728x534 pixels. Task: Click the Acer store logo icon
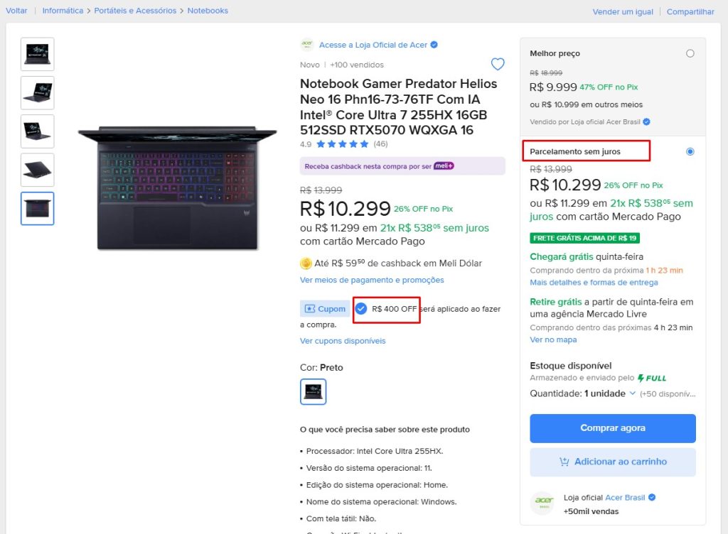[x=307, y=45]
